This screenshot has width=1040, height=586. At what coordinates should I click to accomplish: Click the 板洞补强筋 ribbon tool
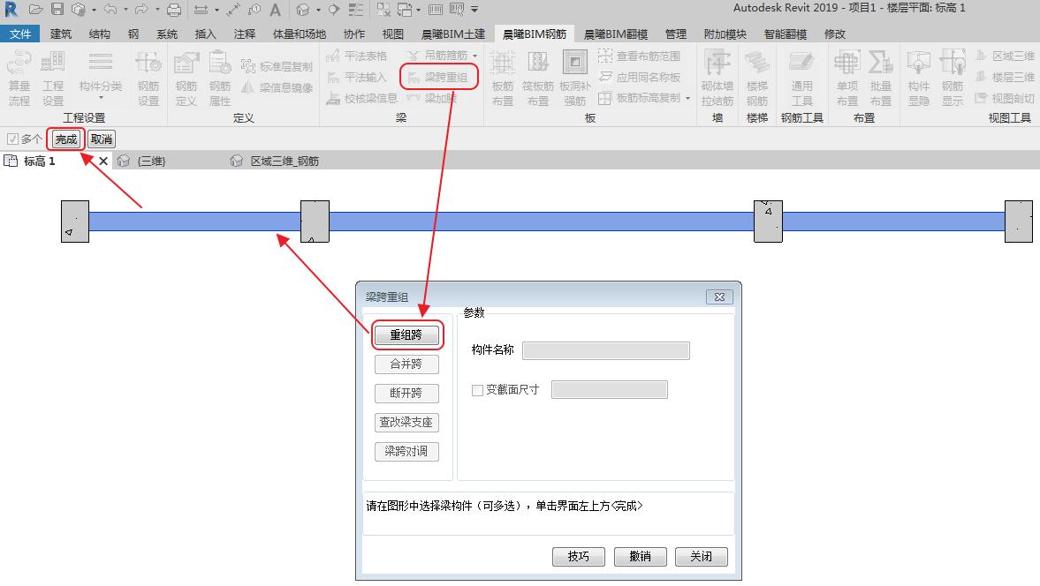tap(574, 79)
